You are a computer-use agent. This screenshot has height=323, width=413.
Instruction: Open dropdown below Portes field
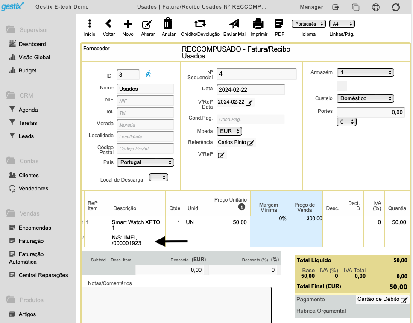pyautogui.click(x=346, y=122)
